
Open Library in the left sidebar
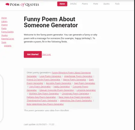pos(4,22)
